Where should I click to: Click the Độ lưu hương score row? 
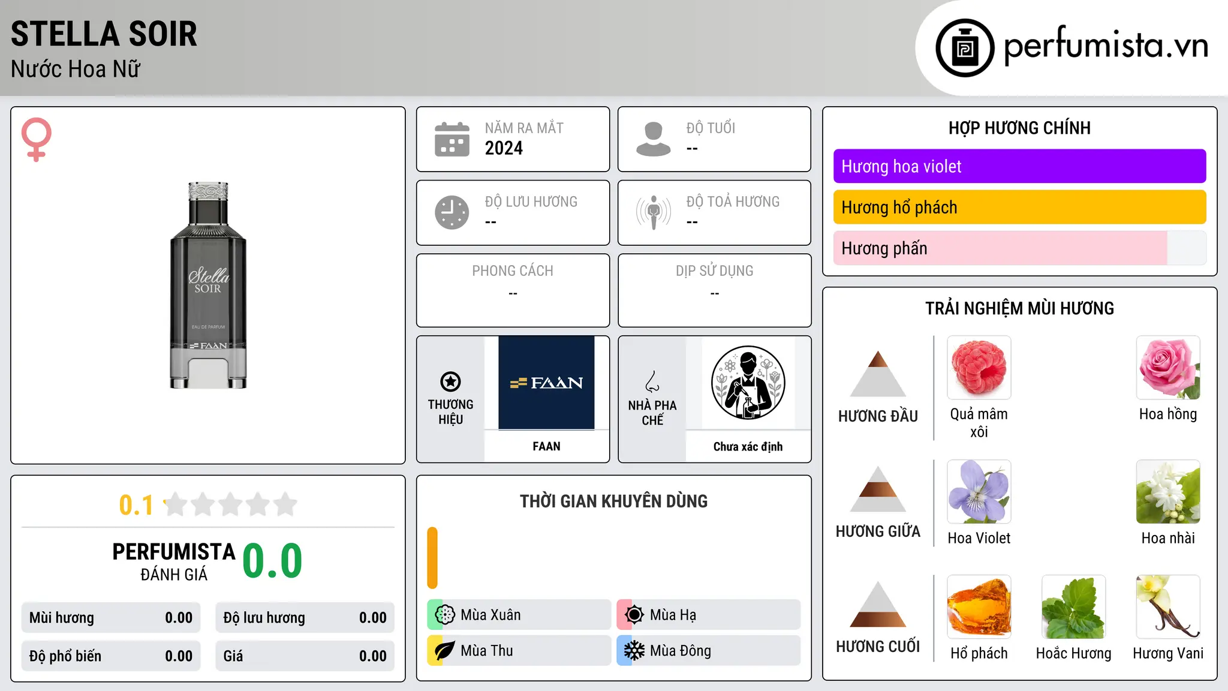coord(305,618)
